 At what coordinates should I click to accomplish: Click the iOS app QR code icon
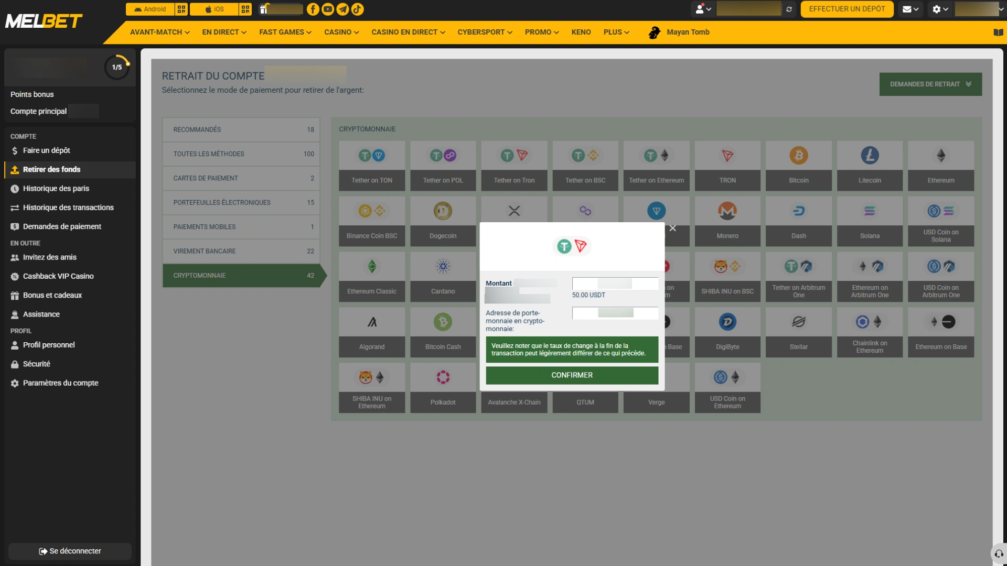point(245,9)
